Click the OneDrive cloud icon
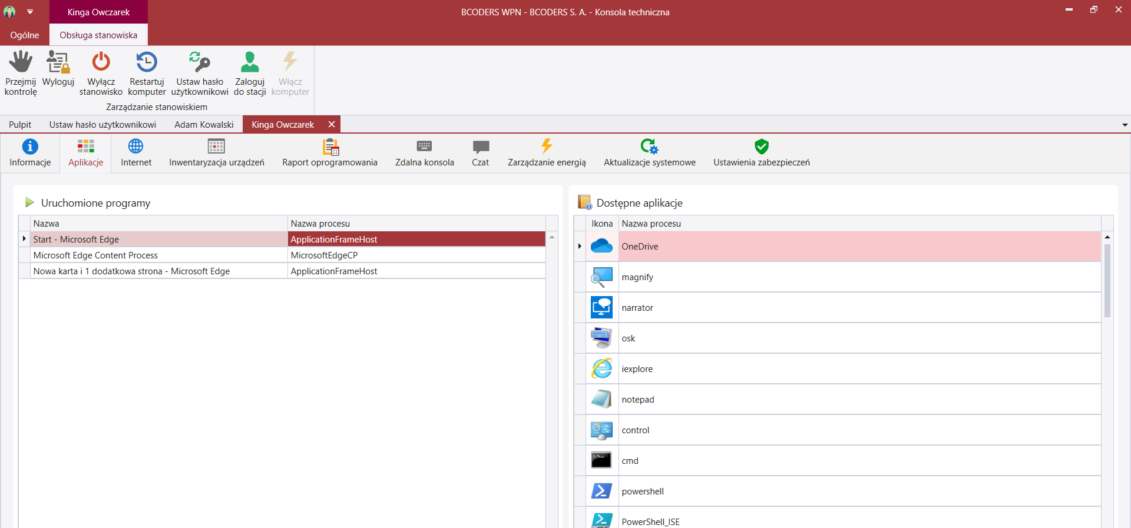This screenshot has height=528, width=1131. (601, 246)
